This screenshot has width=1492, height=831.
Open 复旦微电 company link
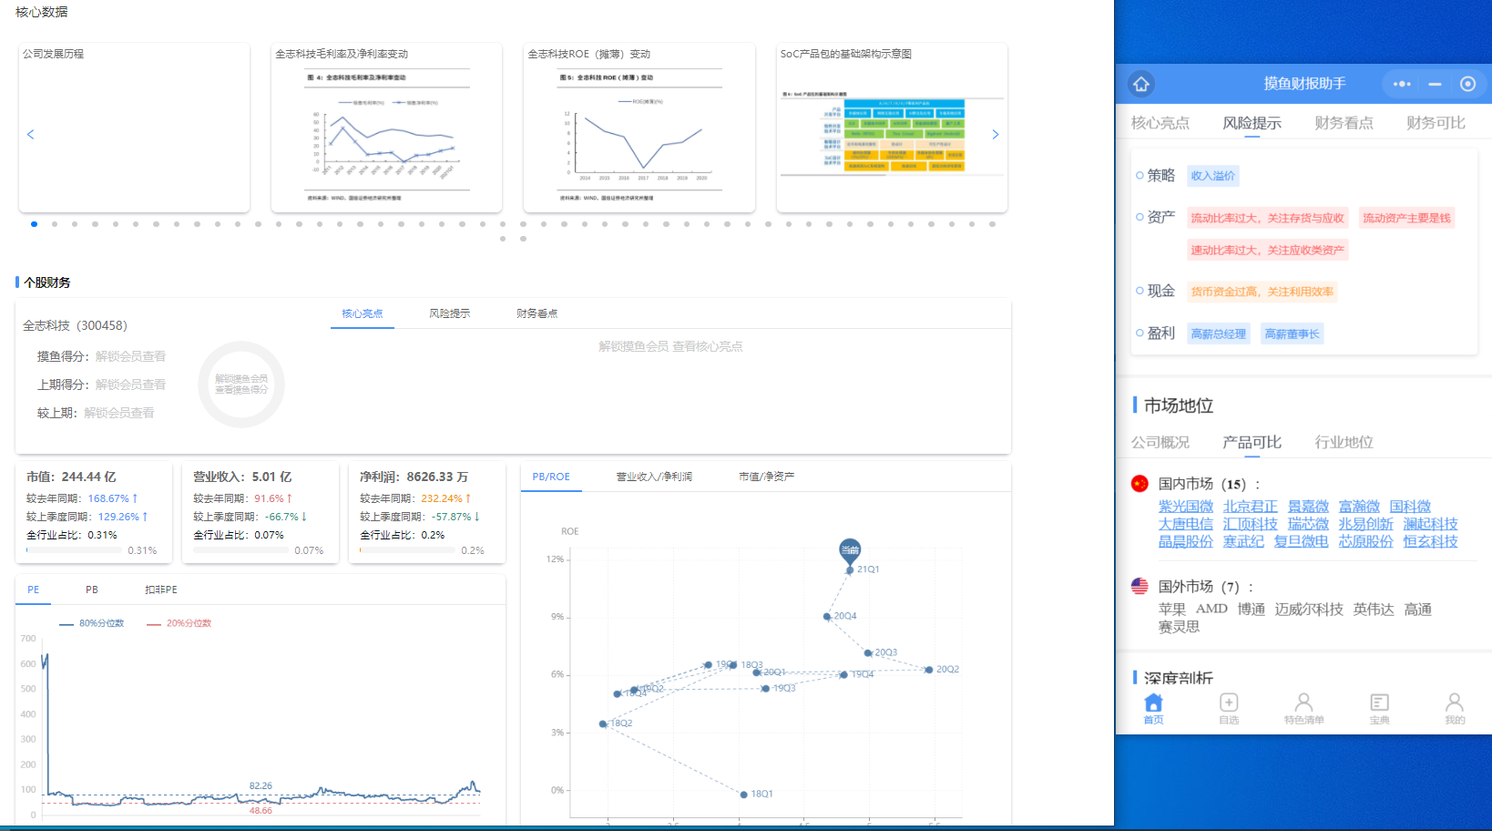[x=1302, y=541]
